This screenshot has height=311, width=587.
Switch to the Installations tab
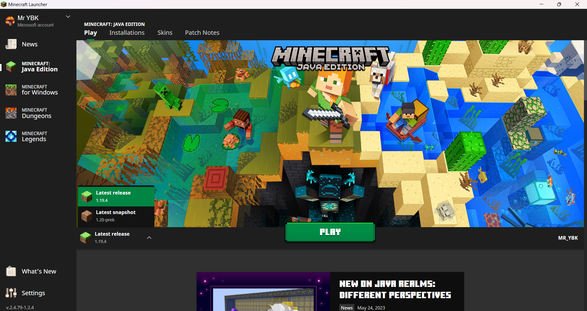click(x=127, y=33)
